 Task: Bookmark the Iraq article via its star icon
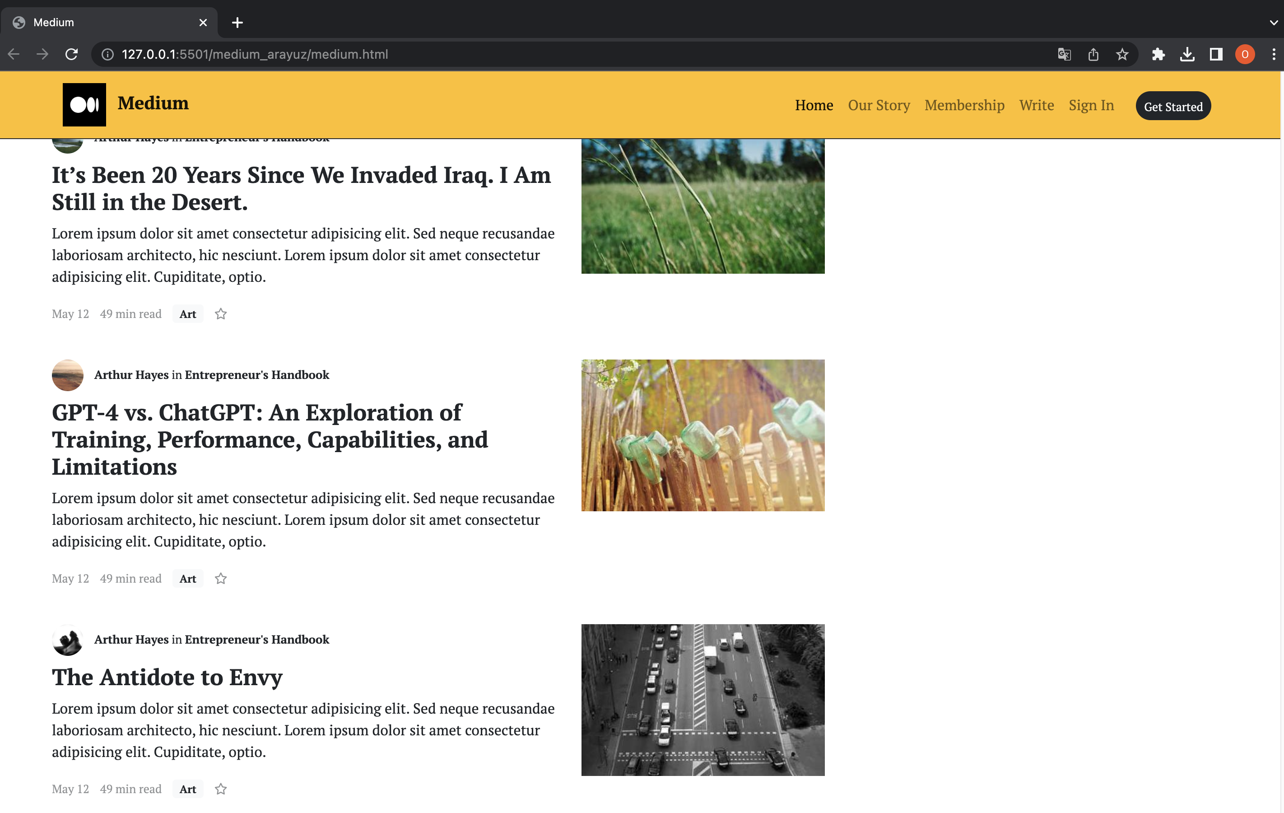tap(220, 313)
